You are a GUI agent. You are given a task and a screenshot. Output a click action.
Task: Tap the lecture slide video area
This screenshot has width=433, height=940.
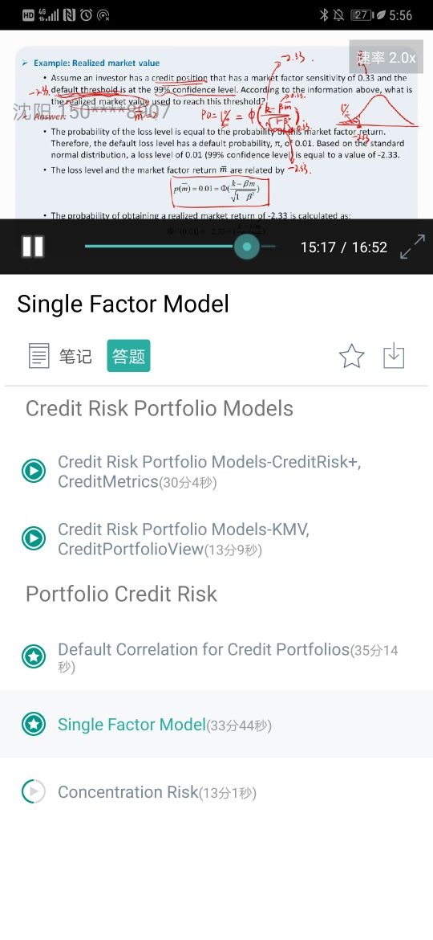coord(216,125)
